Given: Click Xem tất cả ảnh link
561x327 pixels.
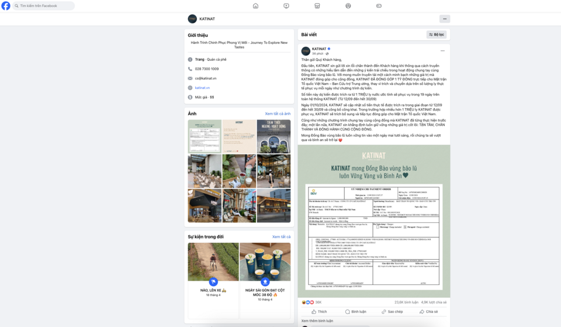Looking at the screenshot, I should (x=278, y=113).
